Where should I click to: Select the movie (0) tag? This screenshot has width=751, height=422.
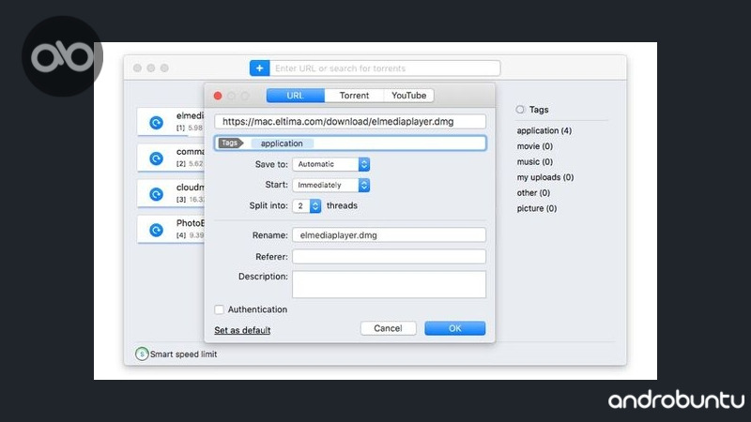pyautogui.click(x=534, y=146)
